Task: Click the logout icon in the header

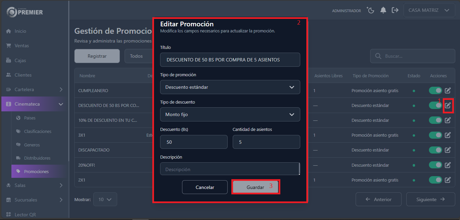Action: [x=395, y=10]
